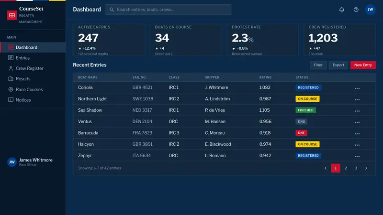The image size is (383, 215).
Task: Open the JW avatar in top bar
Action: (x=370, y=10)
